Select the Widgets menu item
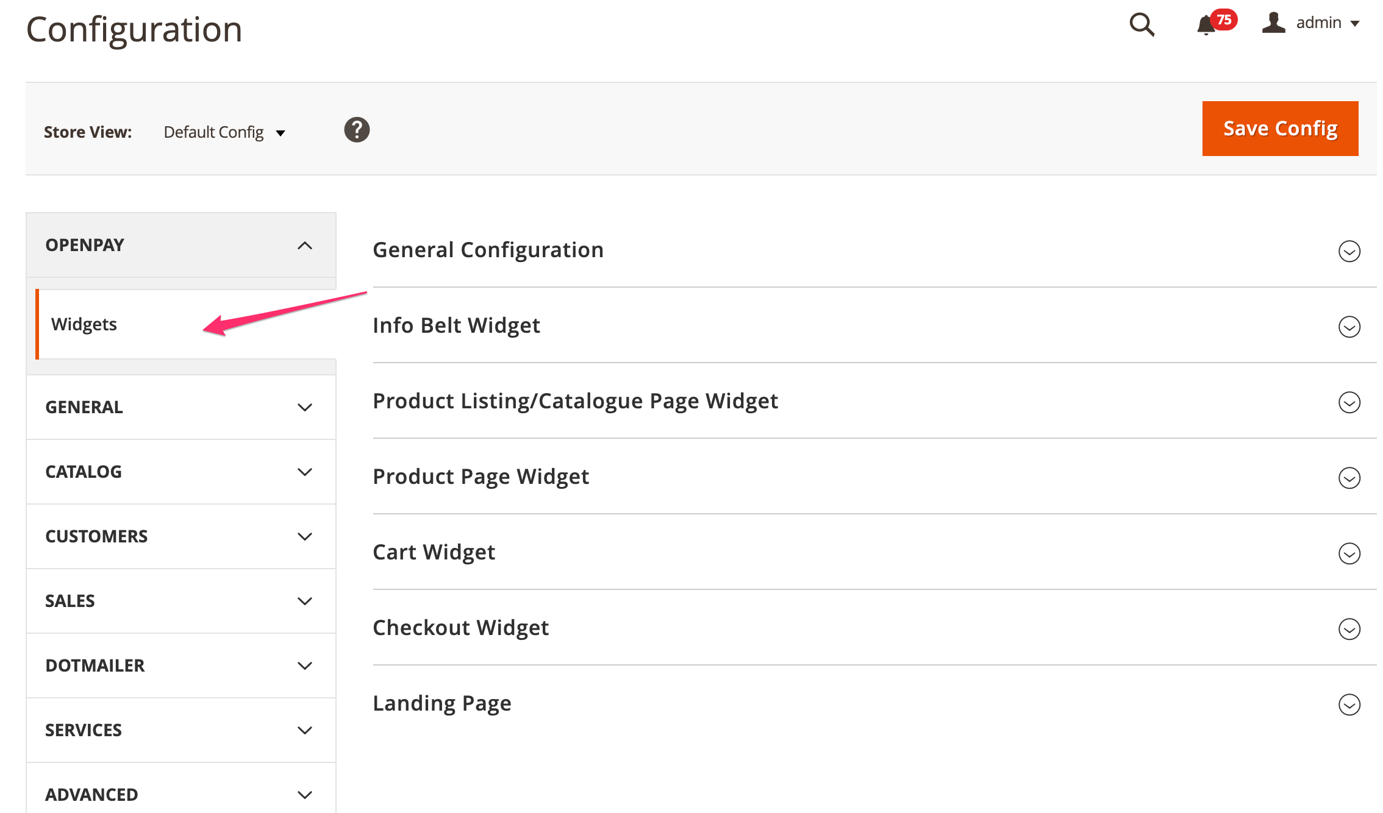This screenshot has height=813, width=1383. [x=84, y=324]
